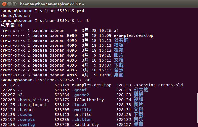Click the .Xauthority filename

click(x=85, y=125)
